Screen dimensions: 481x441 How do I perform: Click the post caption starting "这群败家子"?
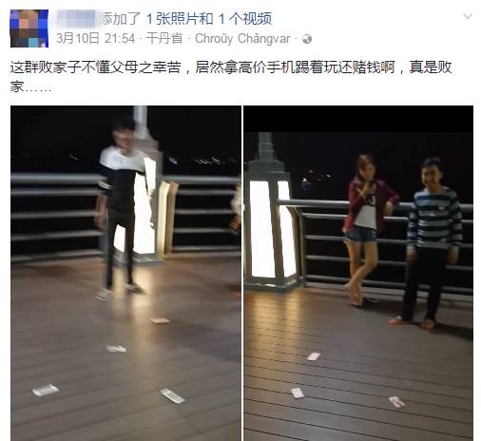pyautogui.click(x=231, y=77)
